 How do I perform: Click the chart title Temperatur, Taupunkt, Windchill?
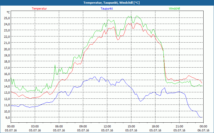click(112, 3)
